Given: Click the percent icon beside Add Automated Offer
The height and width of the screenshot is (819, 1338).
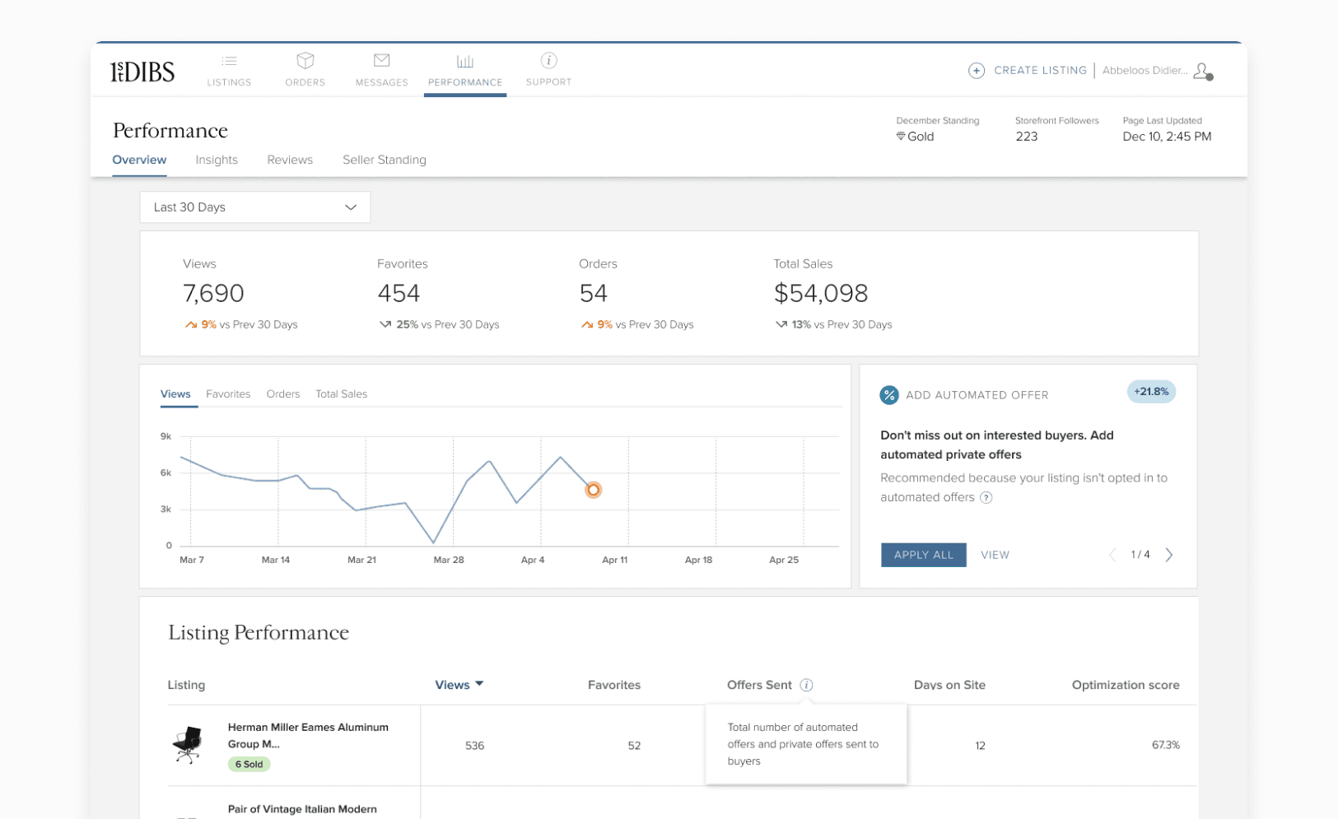Looking at the screenshot, I should pyautogui.click(x=889, y=395).
